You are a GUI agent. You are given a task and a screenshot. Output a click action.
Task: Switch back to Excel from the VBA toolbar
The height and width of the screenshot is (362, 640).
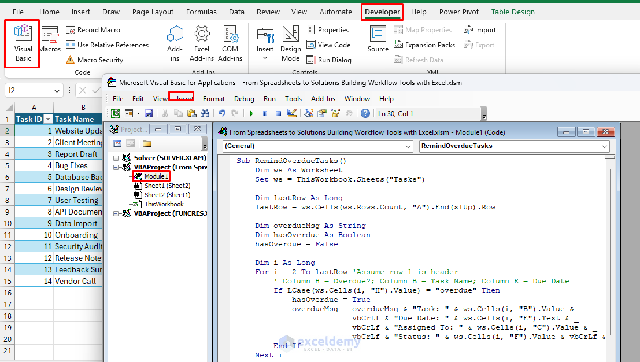coord(116,113)
